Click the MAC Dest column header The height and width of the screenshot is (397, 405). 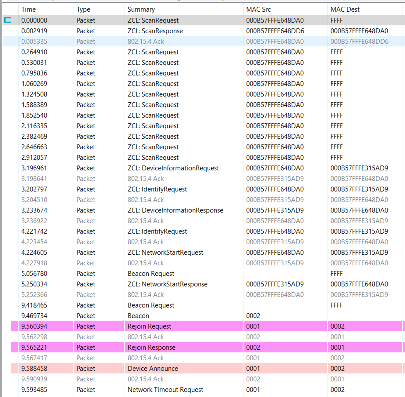tap(345, 9)
